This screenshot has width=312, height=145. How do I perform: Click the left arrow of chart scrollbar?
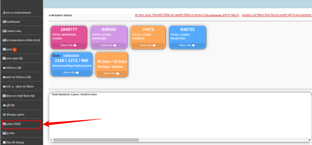coord(51,140)
